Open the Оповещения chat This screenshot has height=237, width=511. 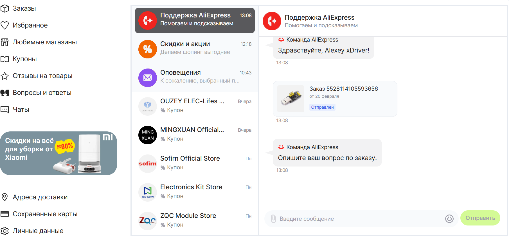(195, 78)
